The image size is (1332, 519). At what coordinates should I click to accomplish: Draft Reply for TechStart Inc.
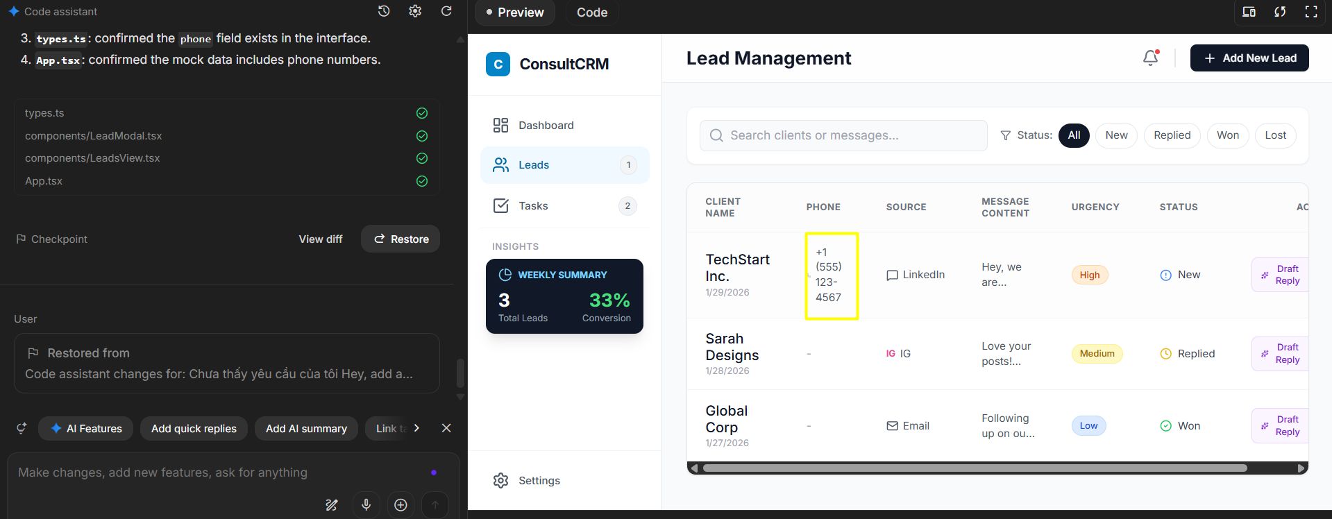(1281, 275)
